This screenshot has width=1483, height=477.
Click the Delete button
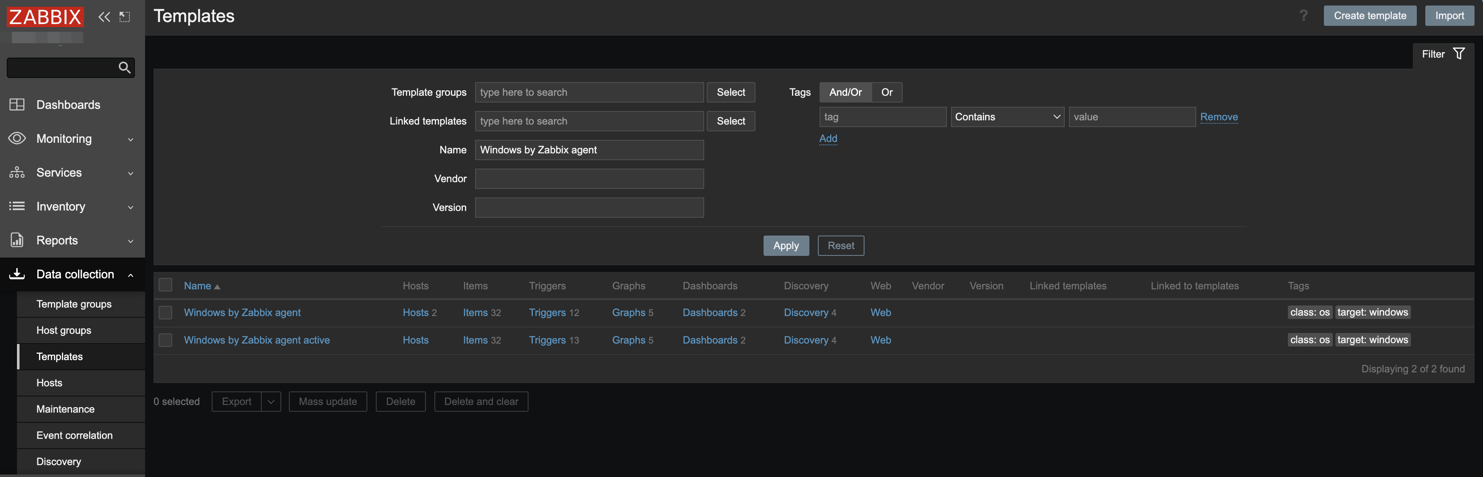400,402
